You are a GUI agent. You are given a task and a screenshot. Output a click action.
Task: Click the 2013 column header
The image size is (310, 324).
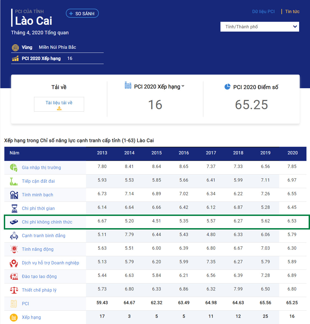(102, 153)
